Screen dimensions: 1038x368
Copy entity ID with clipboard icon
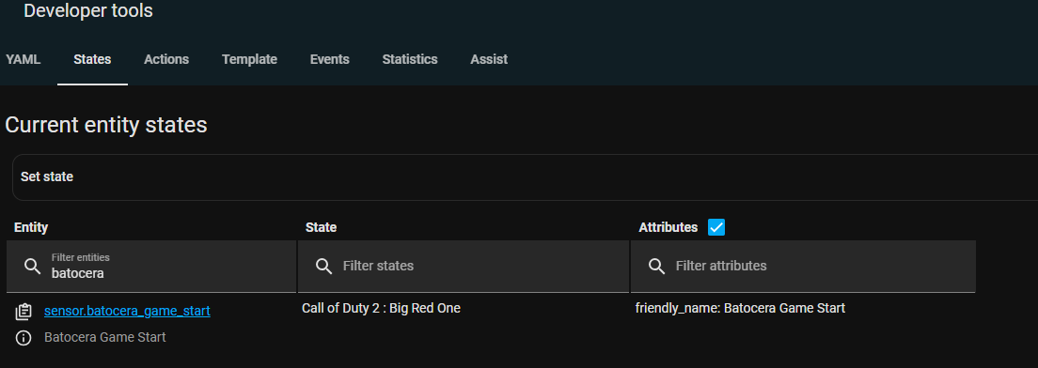24,311
